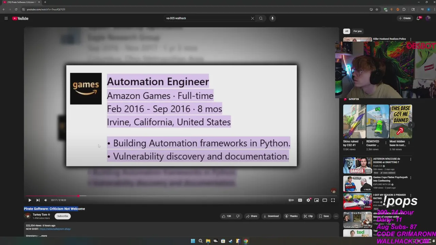Share this video
436x245 pixels.
pos(252,216)
